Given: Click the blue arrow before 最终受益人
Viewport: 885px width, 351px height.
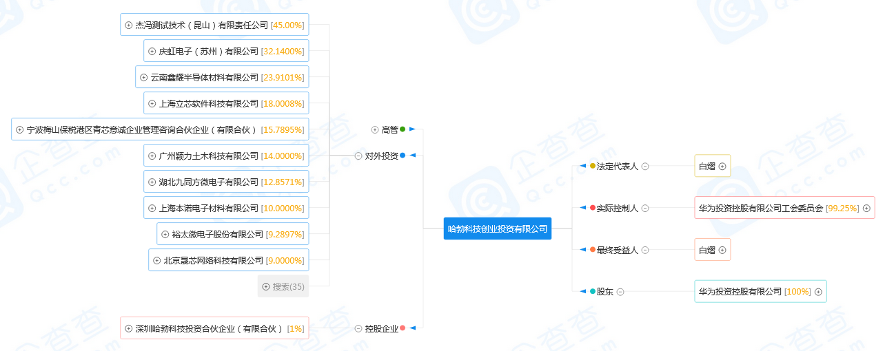Looking at the screenshot, I should click(582, 250).
